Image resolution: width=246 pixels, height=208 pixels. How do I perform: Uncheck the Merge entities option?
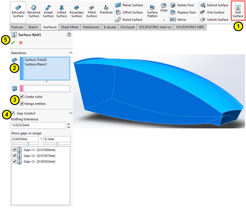22,104
